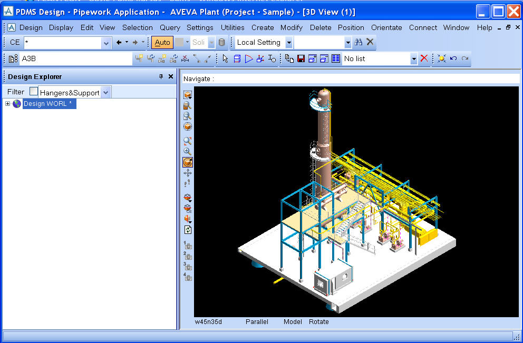Click the CE button
This screenshot has width=523, height=343.
point(15,42)
